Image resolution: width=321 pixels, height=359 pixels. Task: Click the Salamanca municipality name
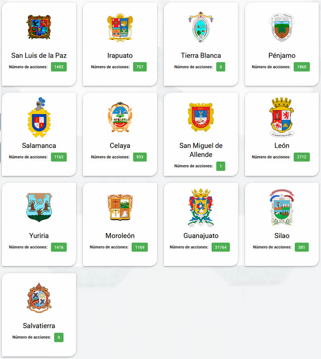click(39, 146)
